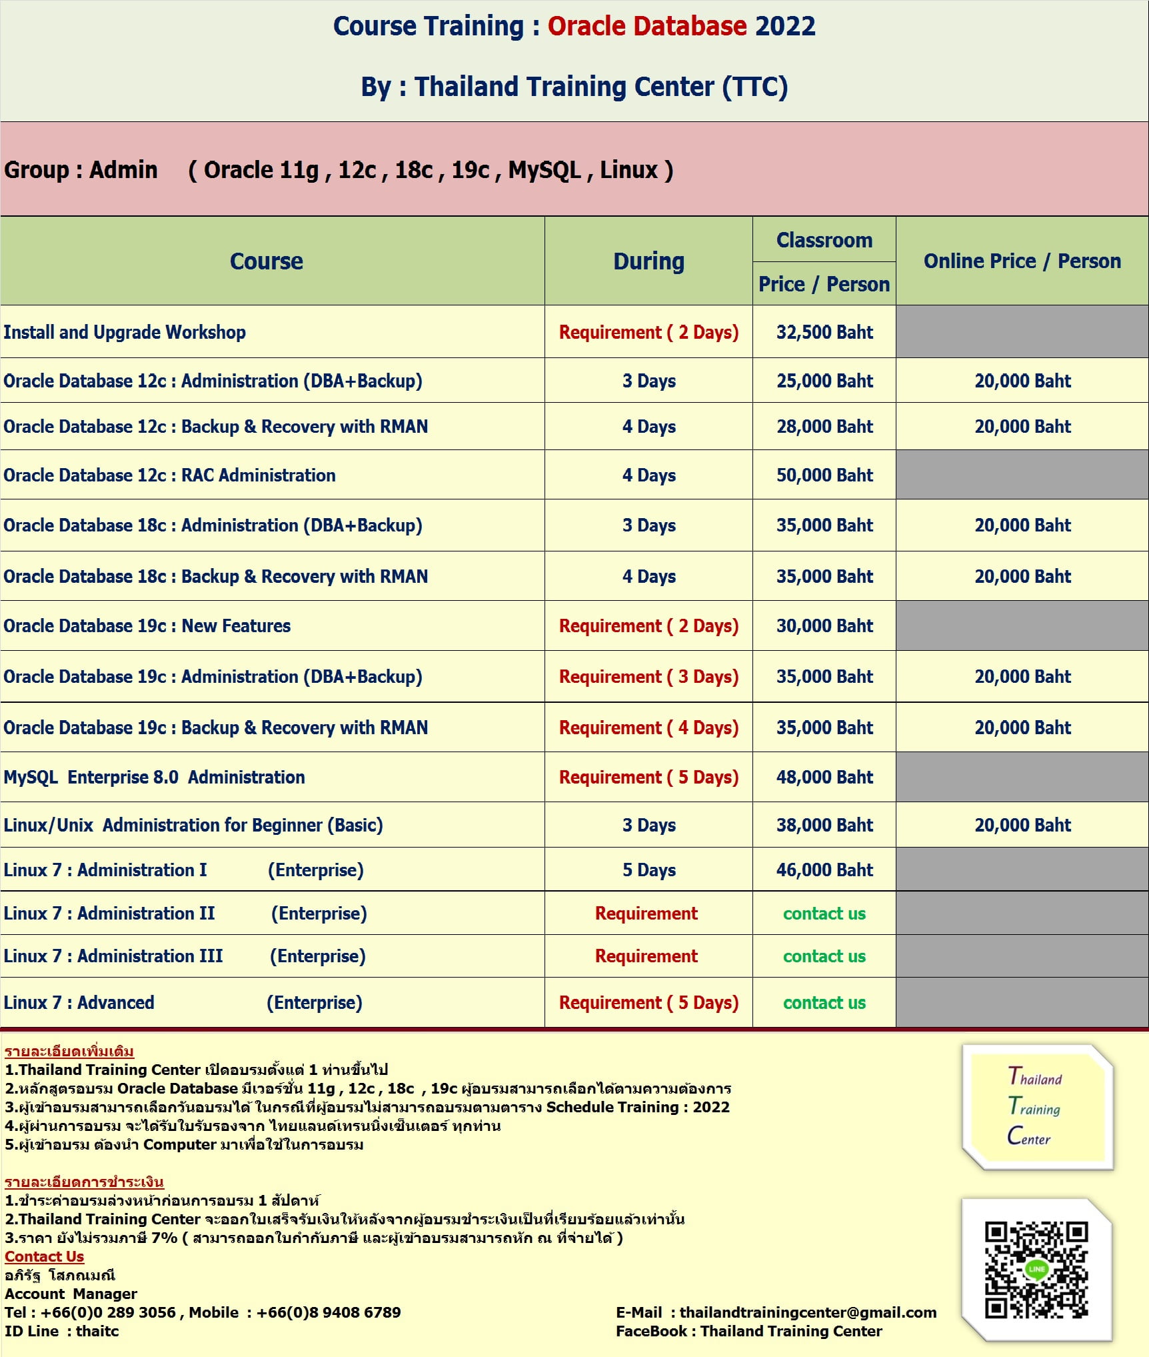Click the Thailand Training Center logo
The image size is (1149, 1357).
click(1038, 1108)
